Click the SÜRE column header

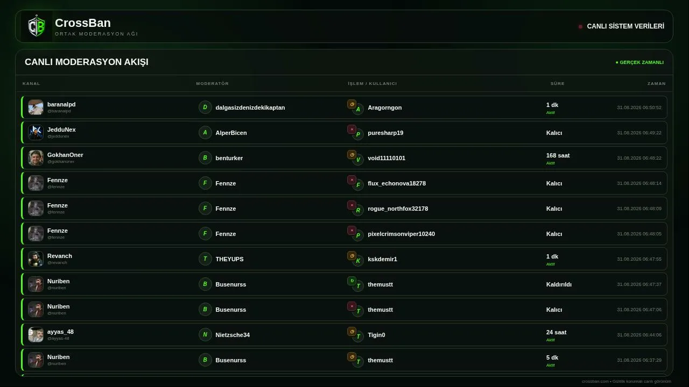(558, 84)
